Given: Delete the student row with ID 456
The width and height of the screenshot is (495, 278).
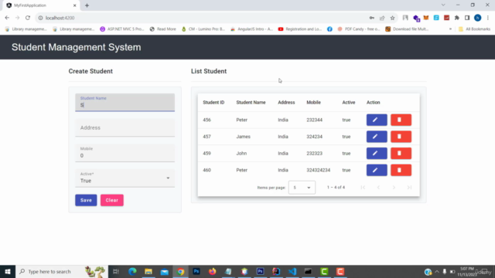Looking at the screenshot, I should tap(401, 120).
